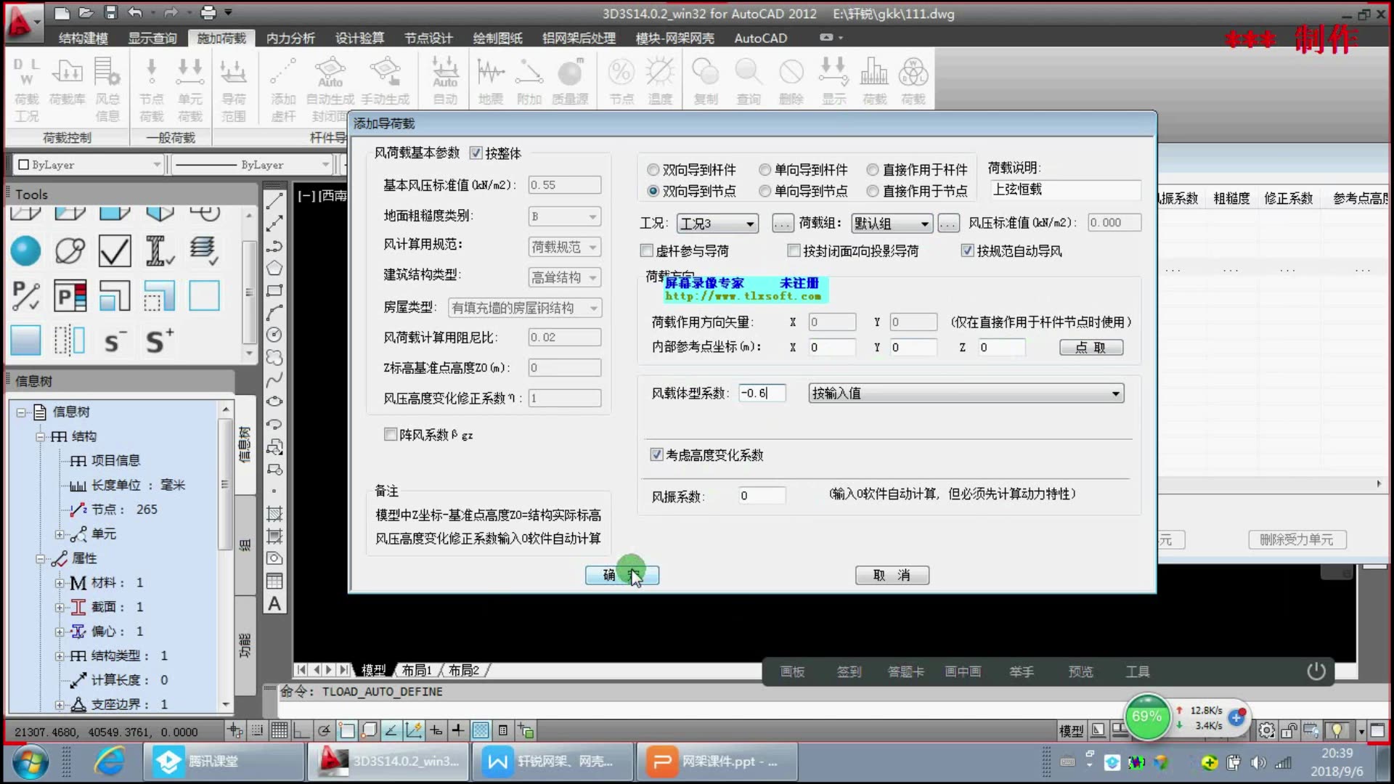Select the 温度 (temperature) load icon
1394x784 pixels.
click(x=660, y=80)
